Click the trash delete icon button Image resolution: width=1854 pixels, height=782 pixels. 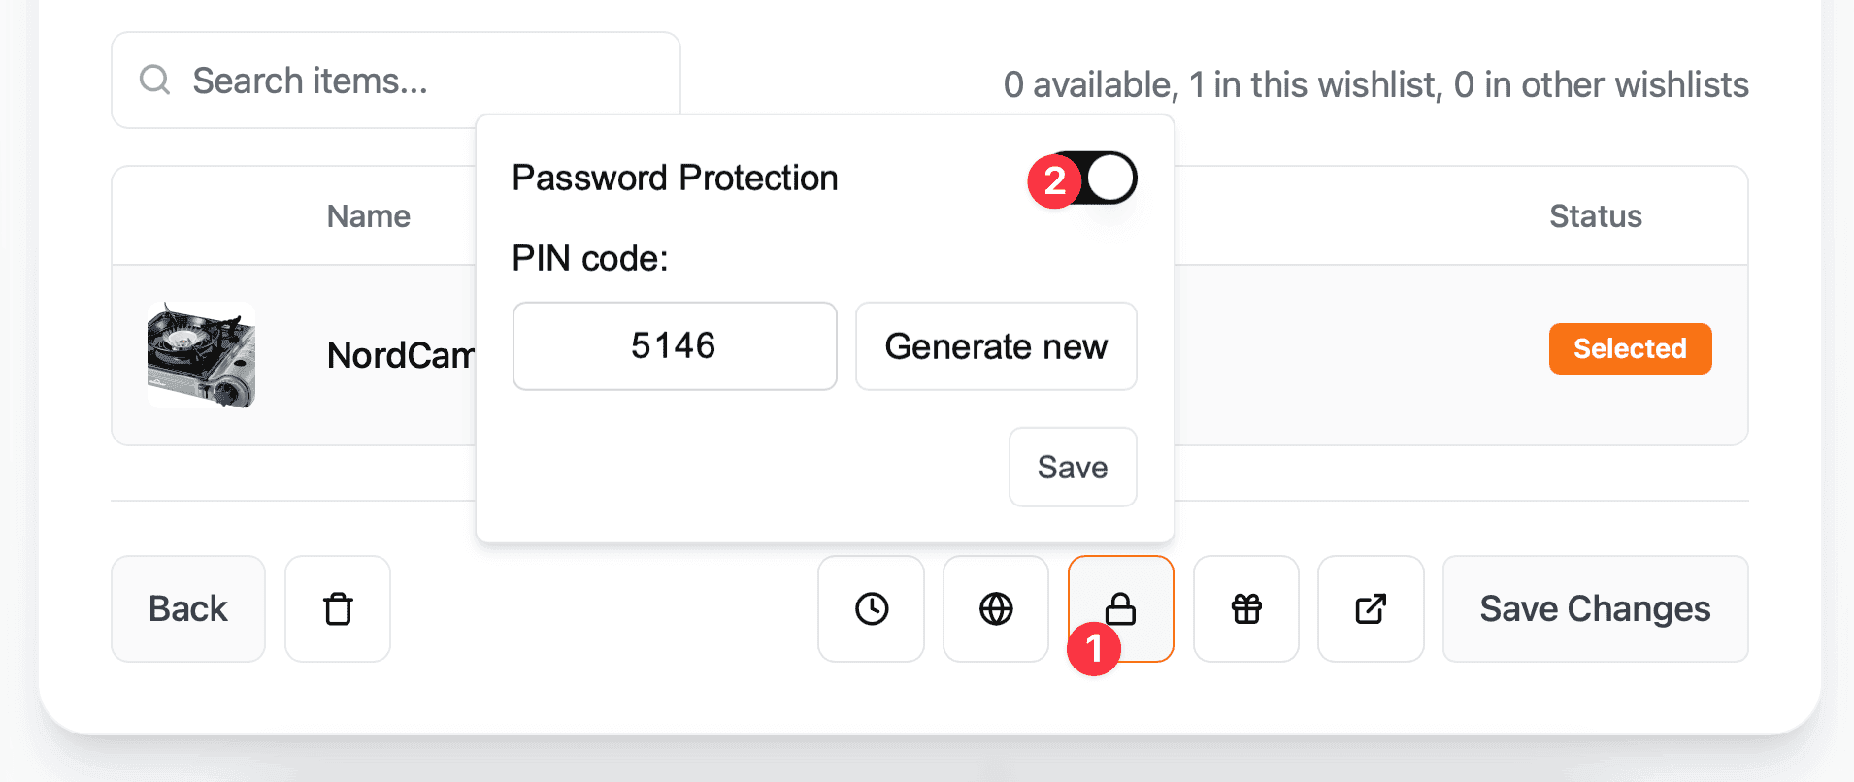[338, 608]
